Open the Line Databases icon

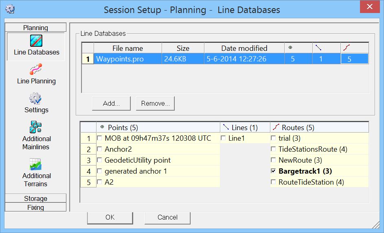pos(36,41)
